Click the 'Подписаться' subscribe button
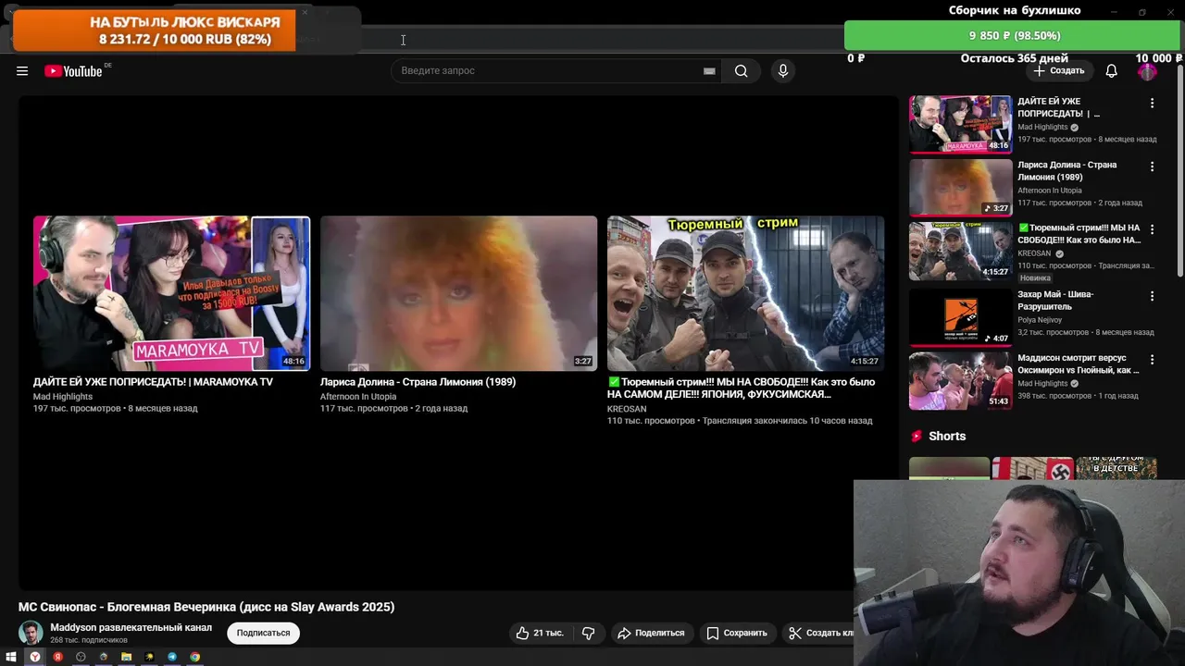This screenshot has height=666, width=1185. 263,633
